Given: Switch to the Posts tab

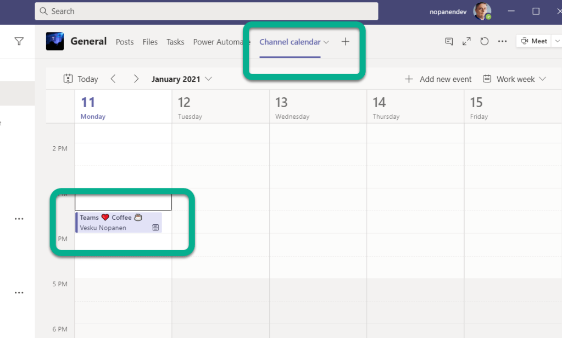Looking at the screenshot, I should (x=125, y=42).
